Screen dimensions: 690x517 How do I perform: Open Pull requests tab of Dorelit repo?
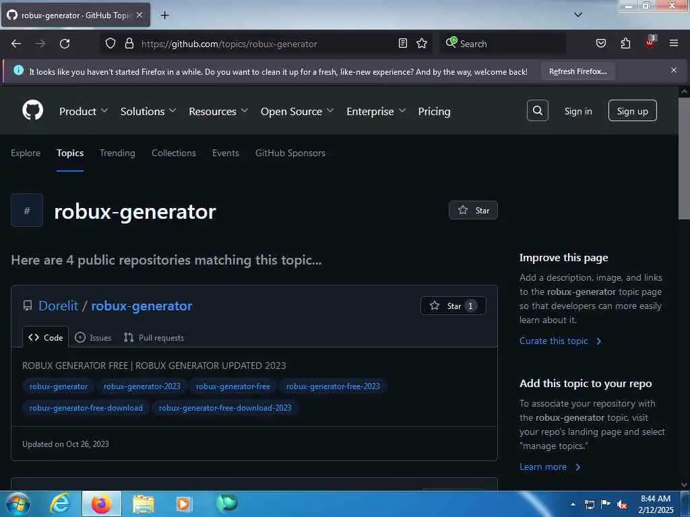pyautogui.click(x=154, y=338)
